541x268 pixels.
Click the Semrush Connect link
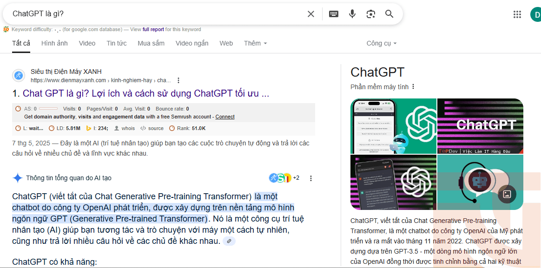(x=225, y=117)
